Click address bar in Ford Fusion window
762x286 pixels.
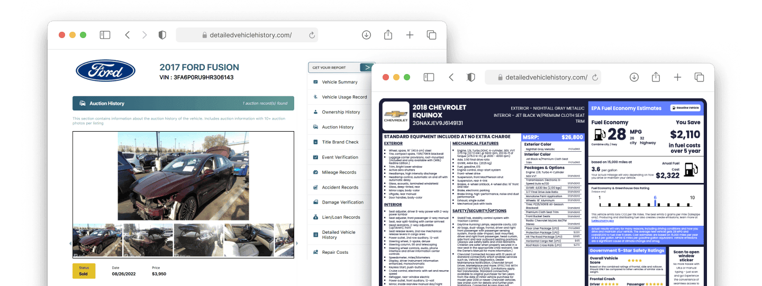[x=247, y=35]
